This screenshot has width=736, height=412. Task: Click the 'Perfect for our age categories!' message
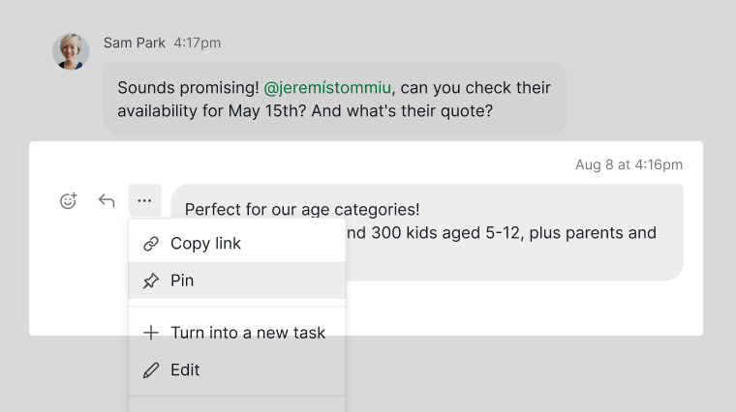tap(301, 209)
